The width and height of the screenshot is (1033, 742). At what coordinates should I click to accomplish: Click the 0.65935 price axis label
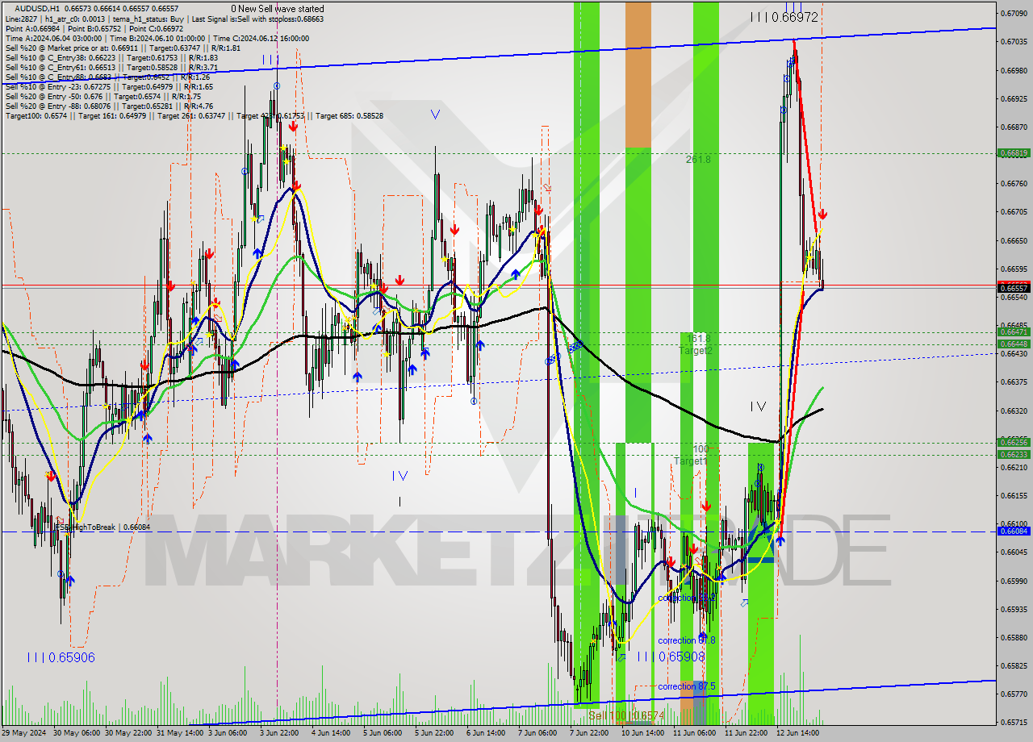(x=1014, y=609)
